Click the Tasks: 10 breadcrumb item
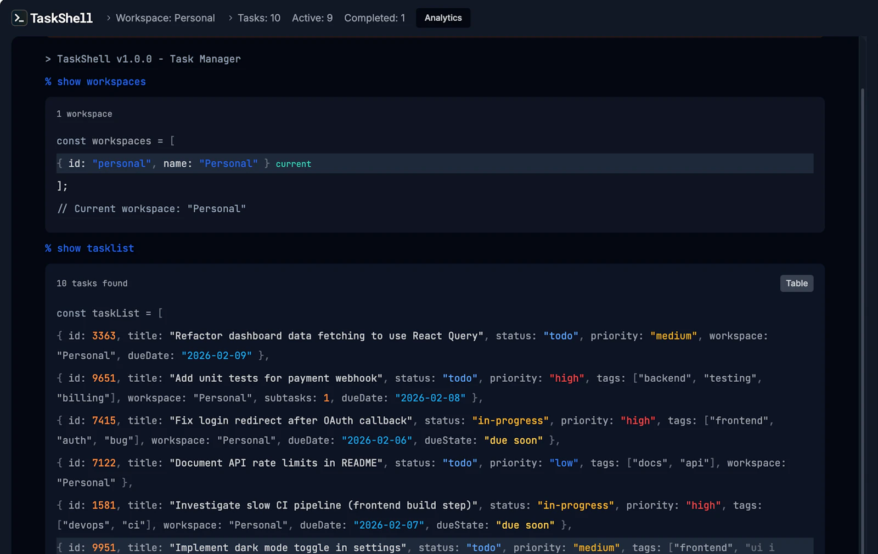Image resolution: width=878 pixels, height=554 pixels. [x=259, y=18]
